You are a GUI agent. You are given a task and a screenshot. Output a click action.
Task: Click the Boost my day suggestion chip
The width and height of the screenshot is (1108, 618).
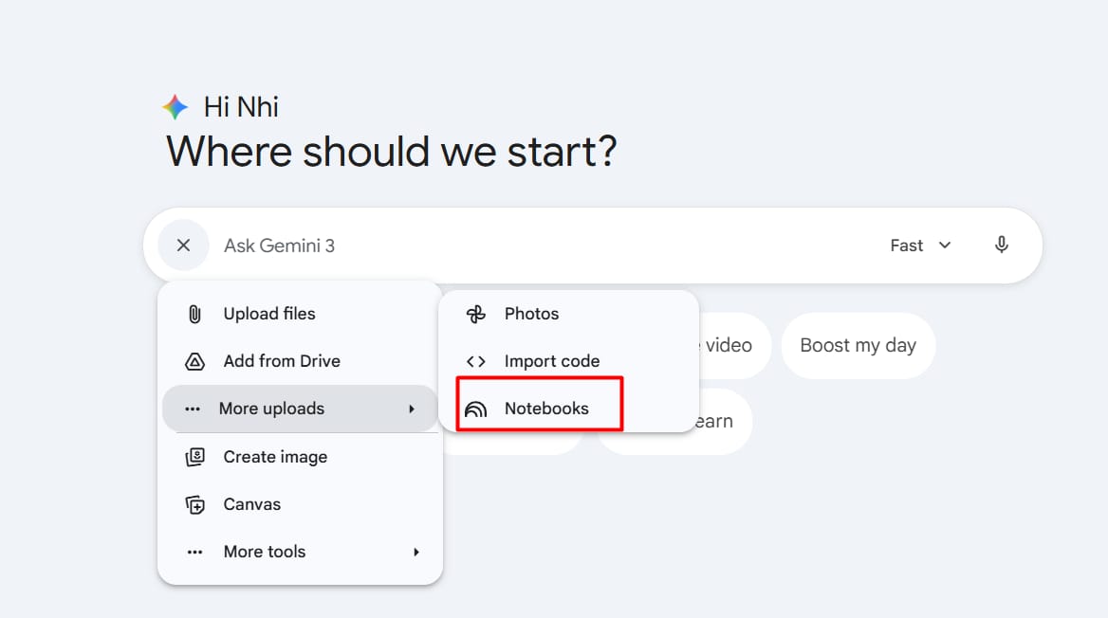point(858,345)
